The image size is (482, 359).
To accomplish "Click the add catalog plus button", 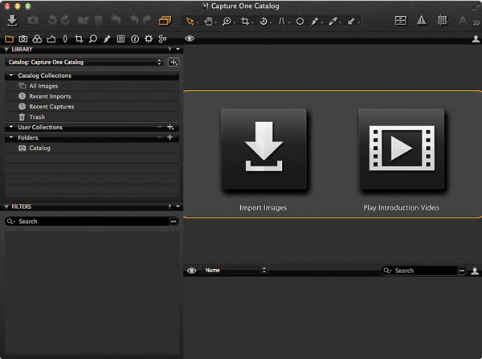I will [174, 63].
